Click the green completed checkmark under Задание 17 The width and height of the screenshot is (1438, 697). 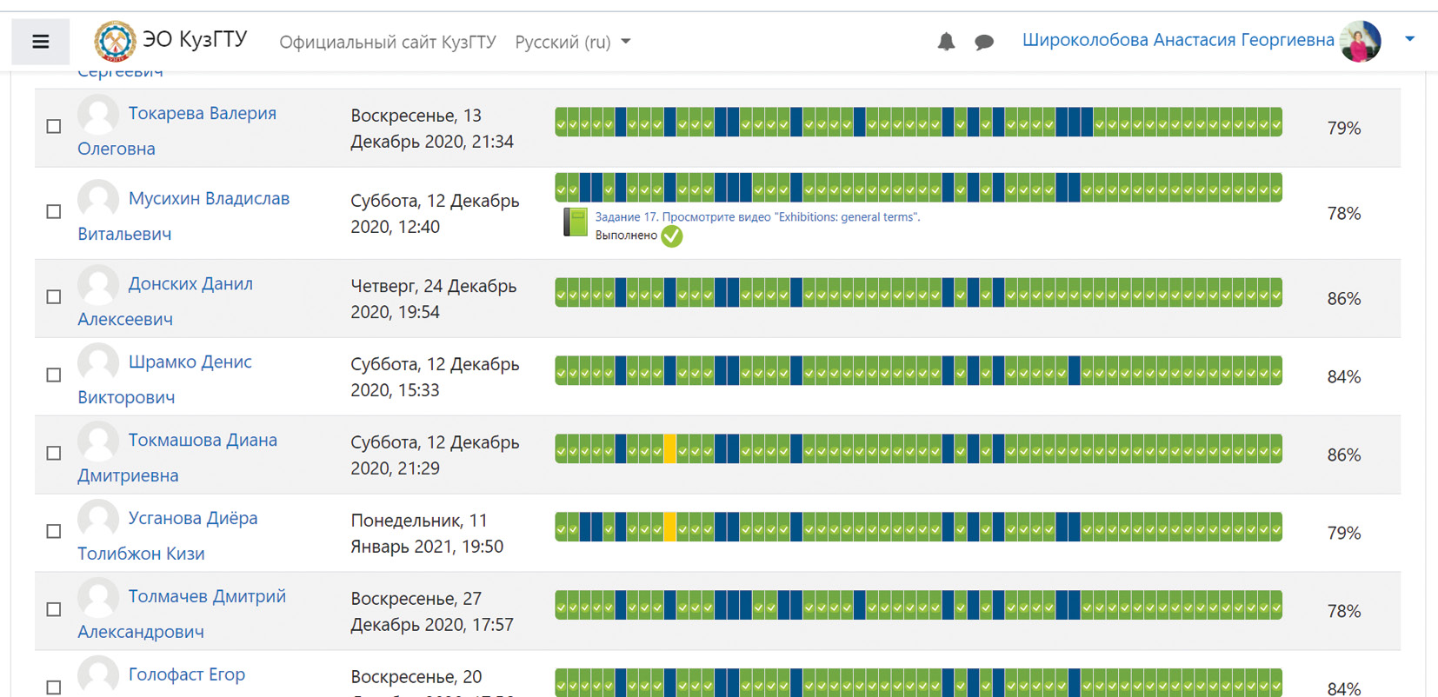point(672,236)
